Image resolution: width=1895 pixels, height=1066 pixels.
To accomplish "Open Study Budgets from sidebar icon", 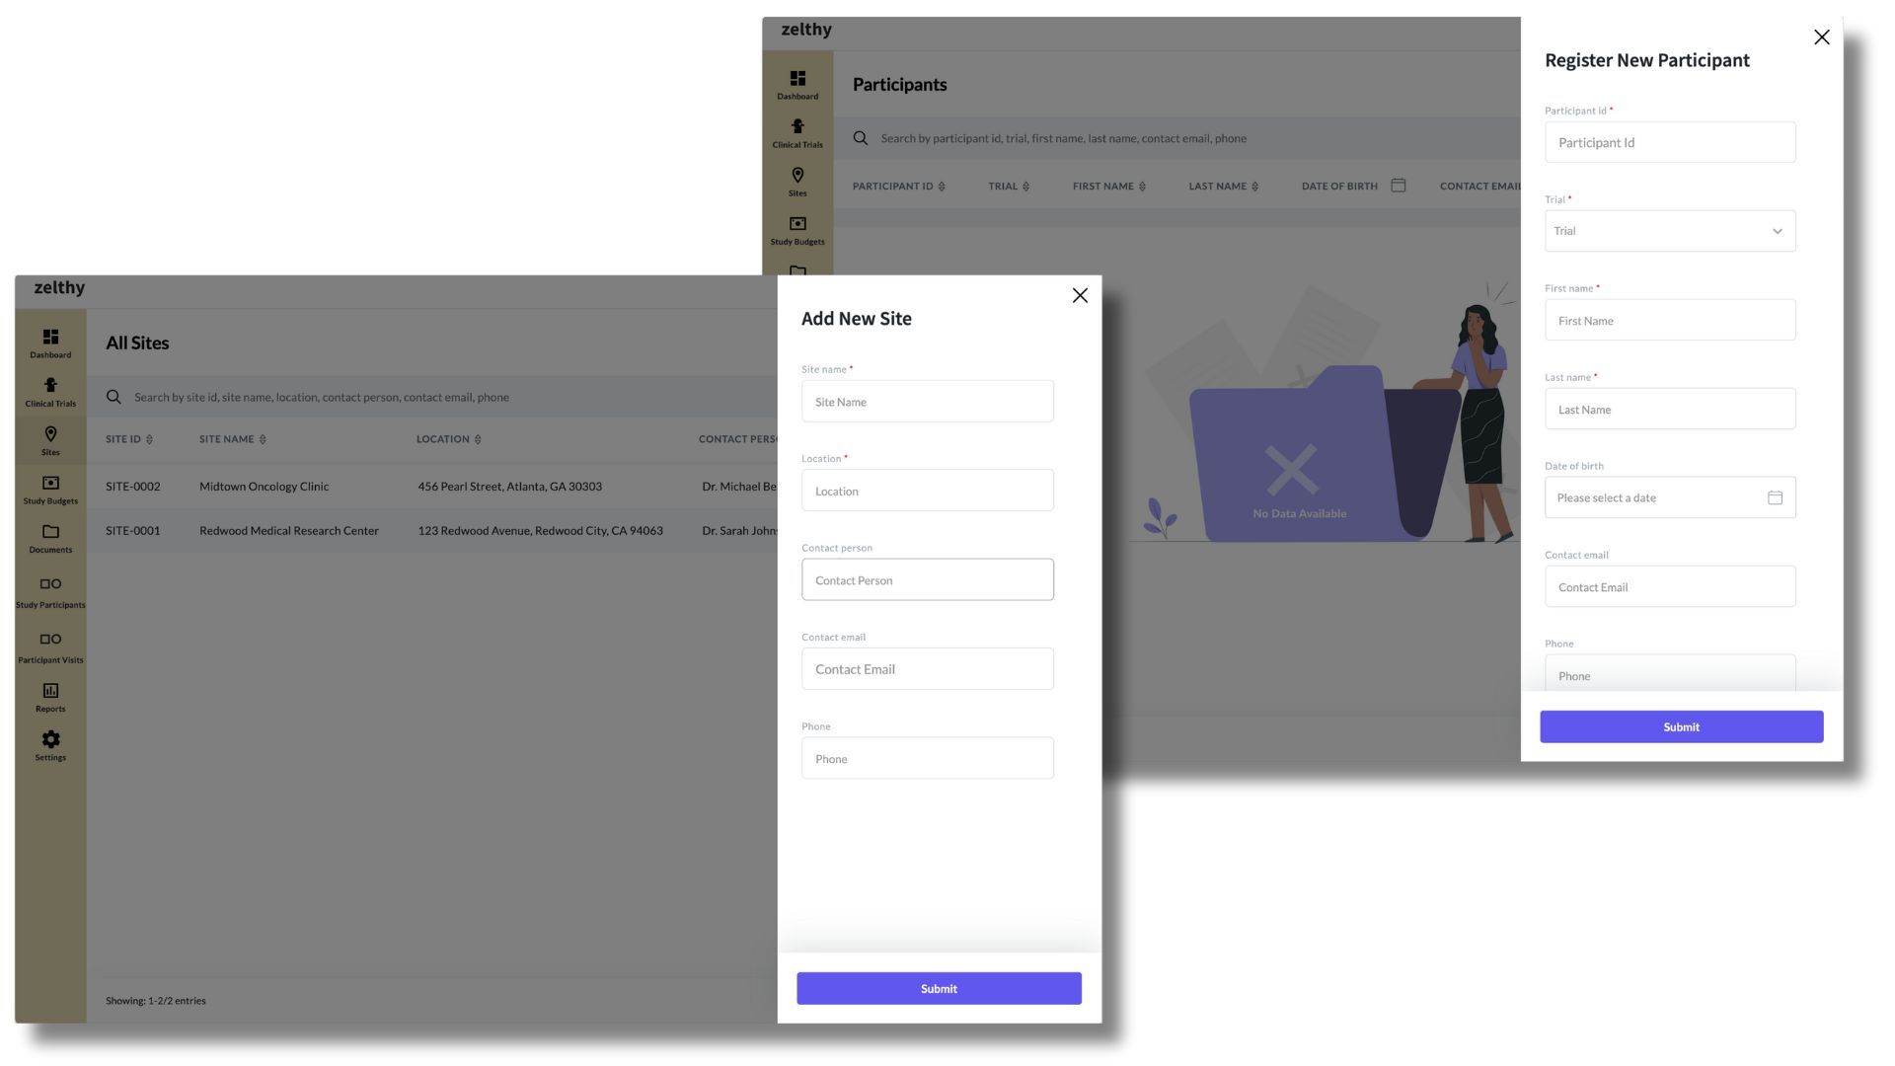I will pos(49,490).
